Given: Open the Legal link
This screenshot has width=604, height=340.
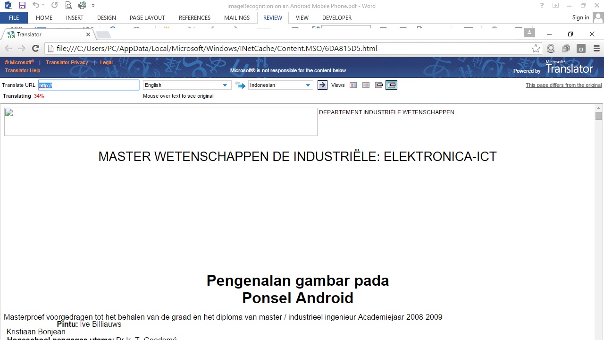Looking at the screenshot, I should coord(106,62).
